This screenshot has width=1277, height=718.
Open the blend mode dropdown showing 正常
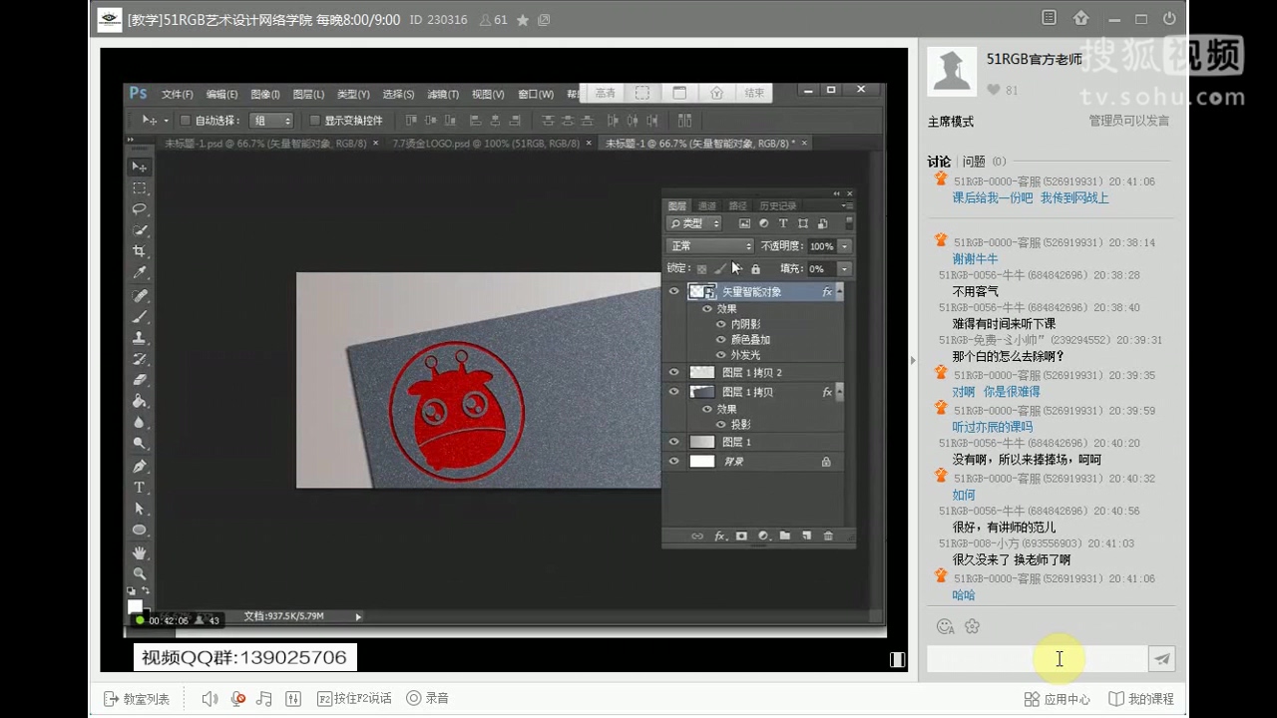tap(708, 245)
